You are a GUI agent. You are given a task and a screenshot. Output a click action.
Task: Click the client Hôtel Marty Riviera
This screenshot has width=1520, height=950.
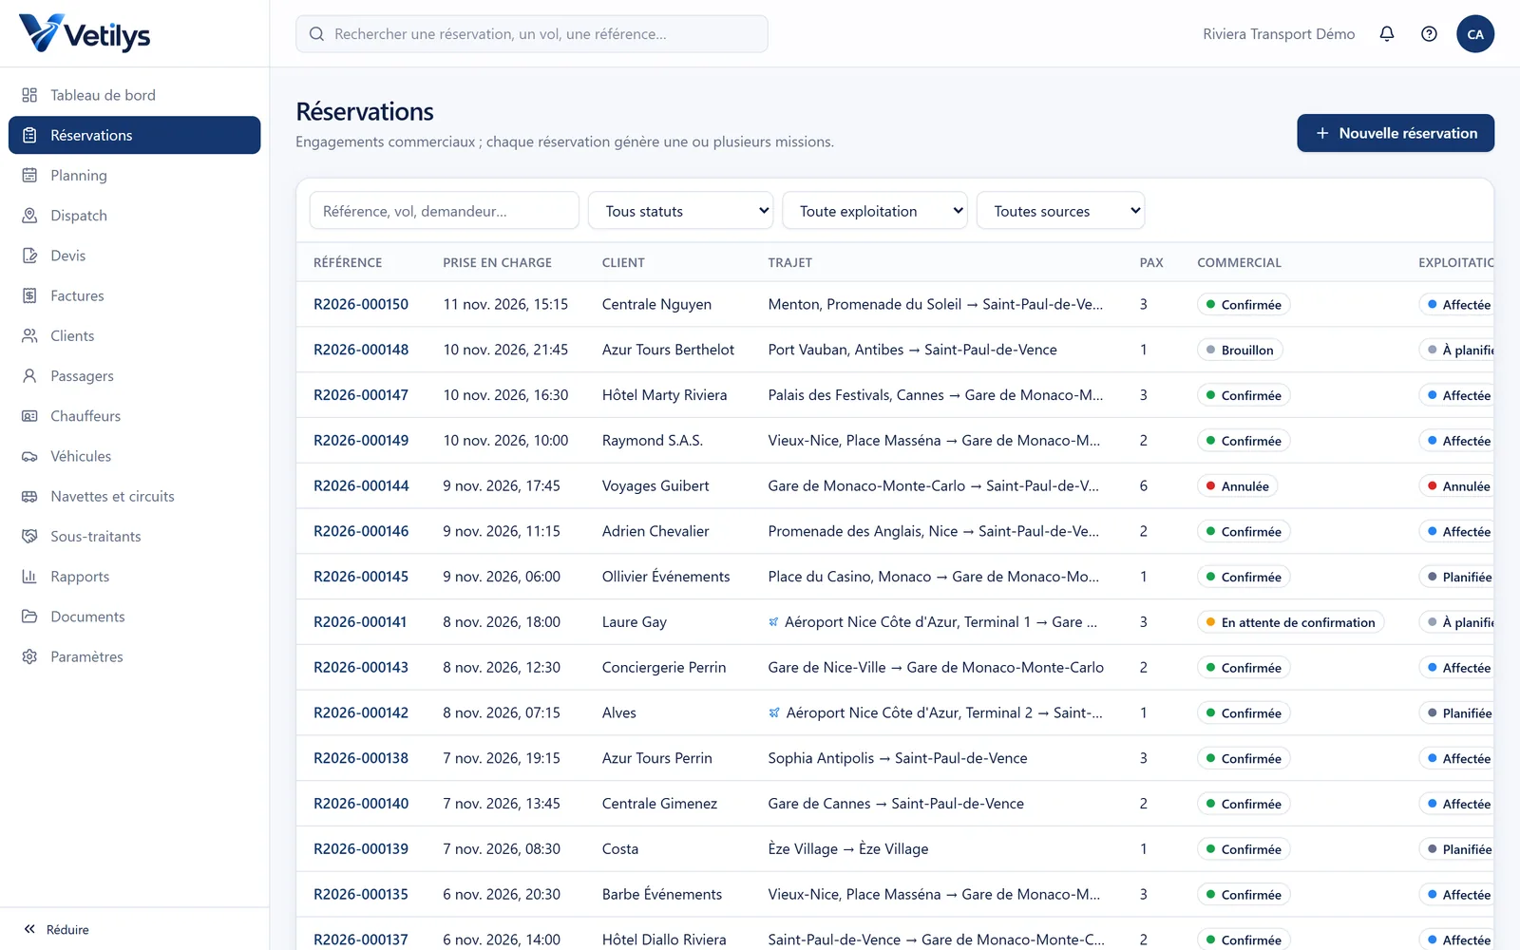tap(665, 395)
